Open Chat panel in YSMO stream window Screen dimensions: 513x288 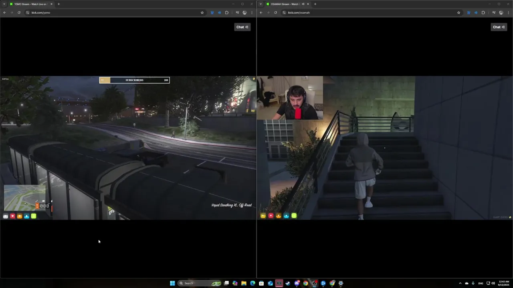click(x=242, y=27)
